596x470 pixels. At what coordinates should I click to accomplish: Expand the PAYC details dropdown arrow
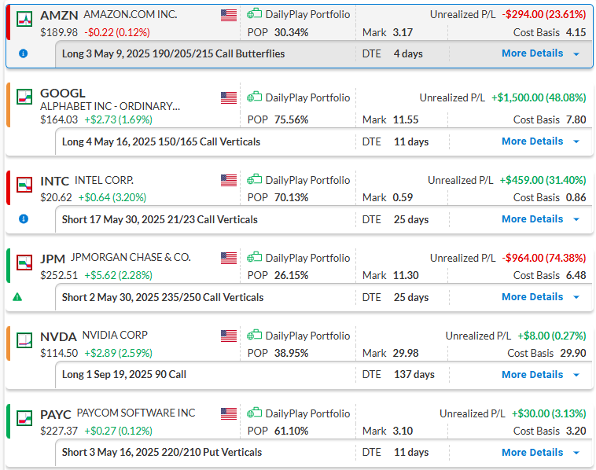click(x=576, y=453)
